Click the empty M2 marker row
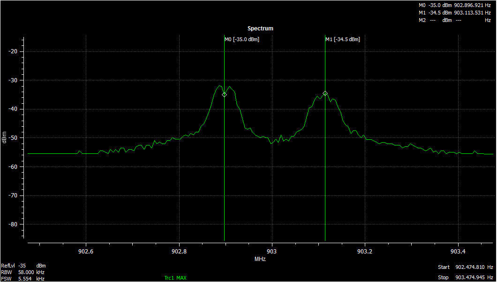The height and width of the screenshot is (282, 497). 454,20
